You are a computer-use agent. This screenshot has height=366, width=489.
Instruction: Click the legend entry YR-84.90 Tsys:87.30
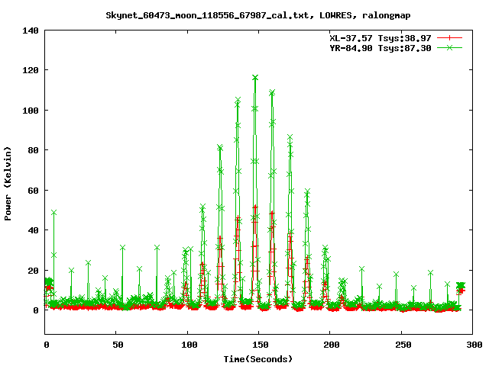(x=381, y=48)
